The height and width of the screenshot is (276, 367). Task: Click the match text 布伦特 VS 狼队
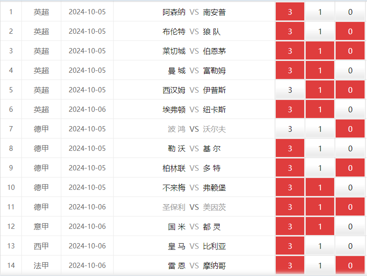(192, 31)
